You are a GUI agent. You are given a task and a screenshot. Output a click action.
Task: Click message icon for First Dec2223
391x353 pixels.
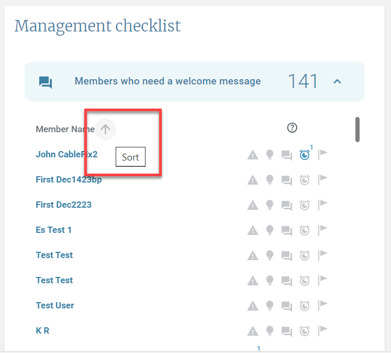click(286, 205)
